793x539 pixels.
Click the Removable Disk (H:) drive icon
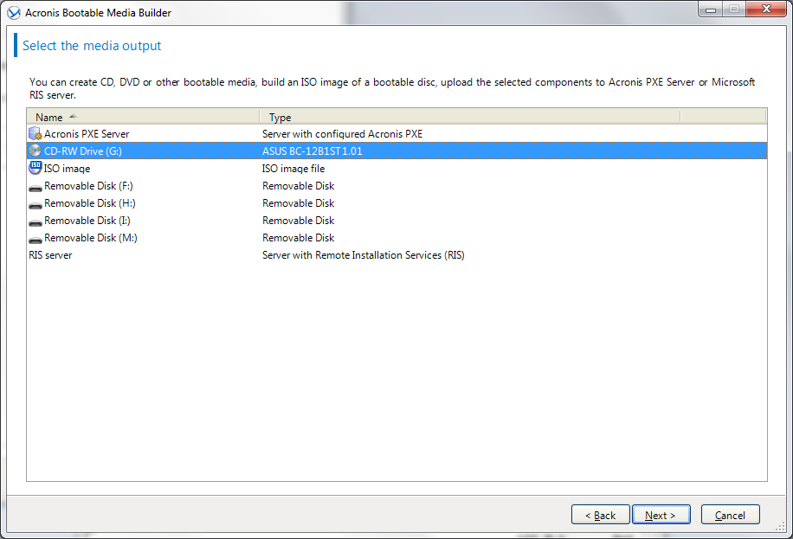pos(35,205)
